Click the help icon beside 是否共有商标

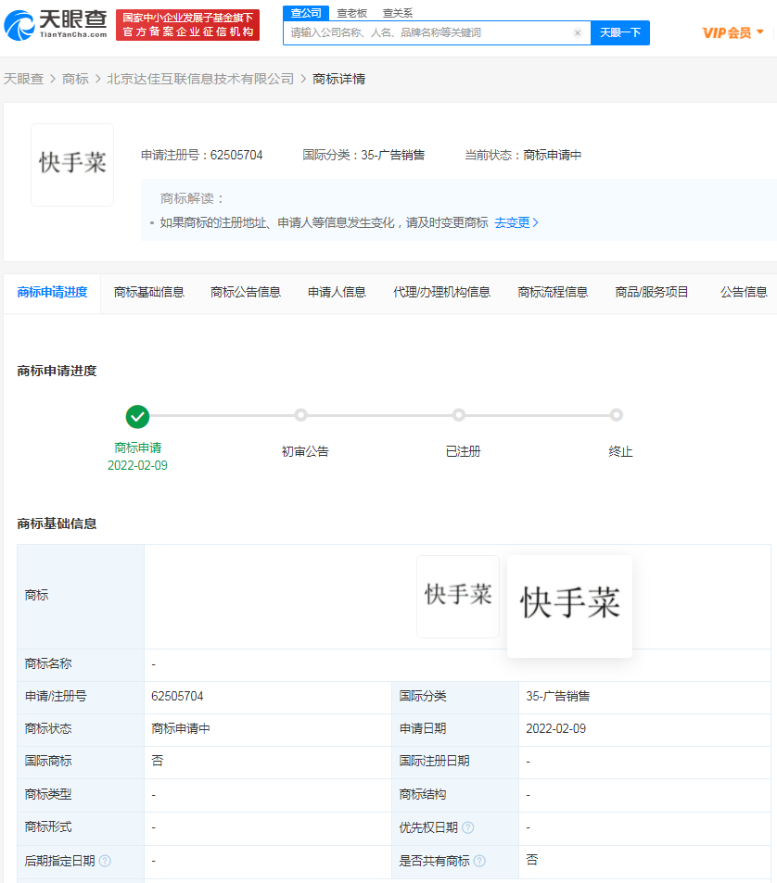(479, 860)
